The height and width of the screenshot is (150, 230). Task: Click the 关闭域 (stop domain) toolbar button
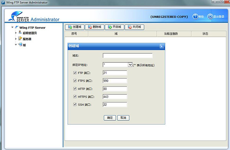tap(135, 27)
